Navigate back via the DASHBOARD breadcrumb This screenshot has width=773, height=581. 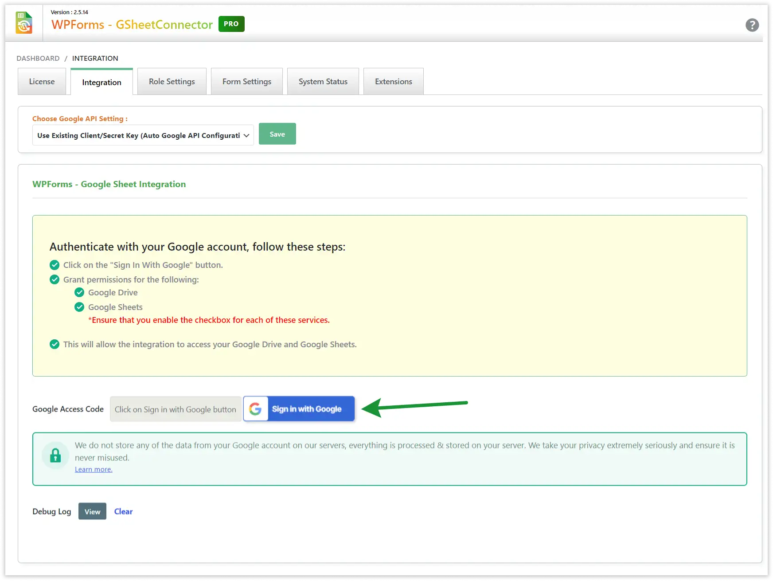pos(38,58)
